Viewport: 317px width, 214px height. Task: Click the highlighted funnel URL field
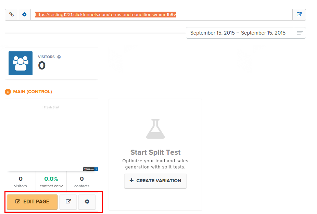point(105,15)
